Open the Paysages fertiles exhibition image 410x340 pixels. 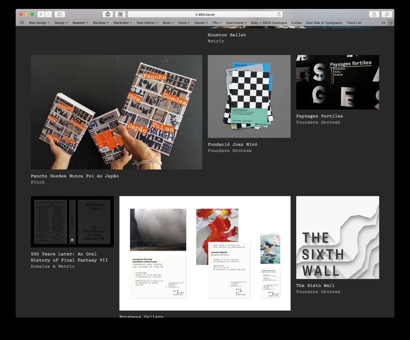tap(338, 82)
